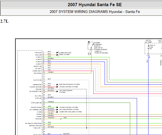The image size is (162, 135).
Task: Select the P INPUT terminal label
Action: 39,57
